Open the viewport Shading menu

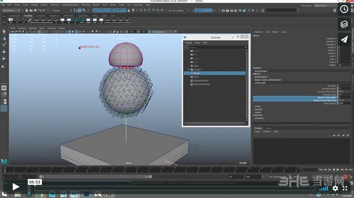[x=22, y=28]
